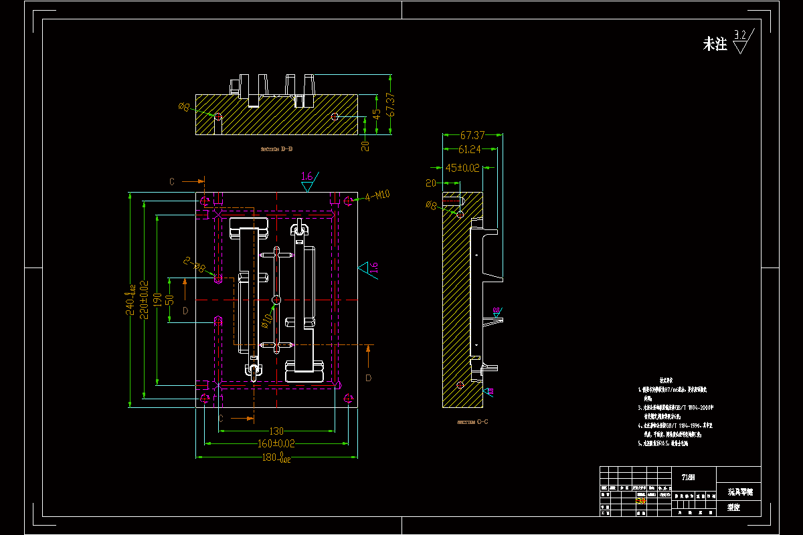
Task: Select the 45 dimension in section D-D
Action: 376,113
